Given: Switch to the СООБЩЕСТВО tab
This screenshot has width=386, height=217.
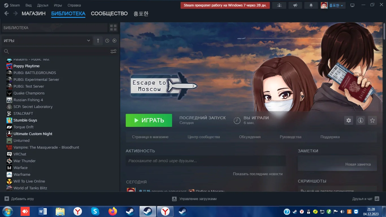Looking at the screenshot, I should 109,14.
